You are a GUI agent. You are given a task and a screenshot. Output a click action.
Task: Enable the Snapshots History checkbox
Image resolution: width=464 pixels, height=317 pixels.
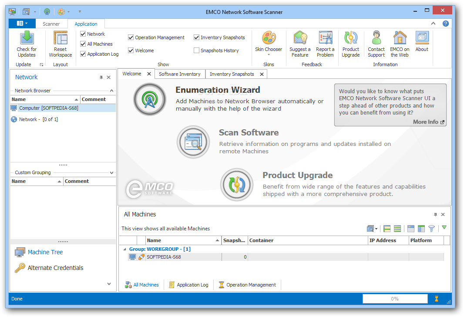pyautogui.click(x=196, y=51)
